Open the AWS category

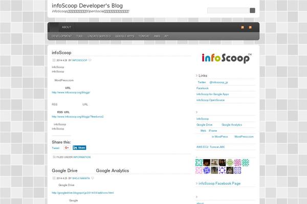(157, 36)
